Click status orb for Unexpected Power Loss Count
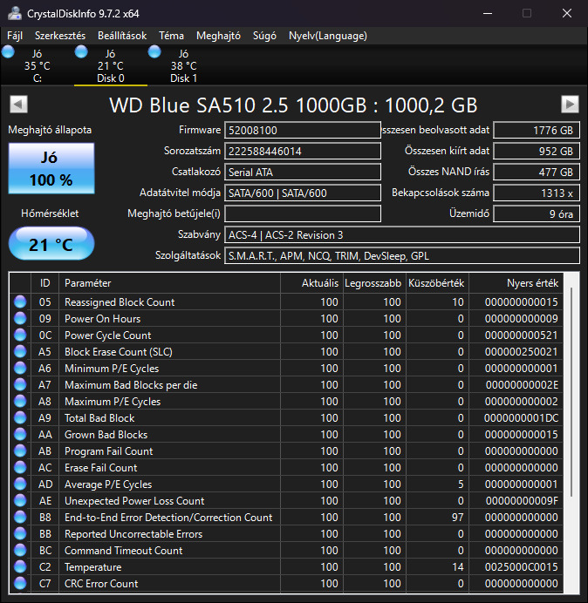588x603 pixels. (x=20, y=500)
